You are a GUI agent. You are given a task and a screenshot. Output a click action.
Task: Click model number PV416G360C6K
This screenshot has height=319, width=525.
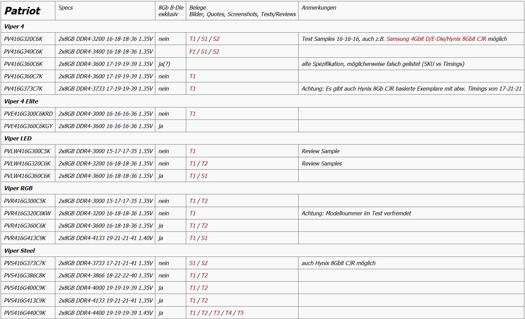point(23,64)
